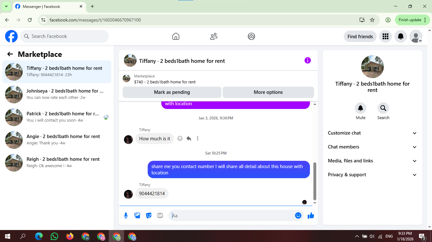Open Firefox from the taskbar
Viewport: 432px width, 242px height.
pos(70,236)
